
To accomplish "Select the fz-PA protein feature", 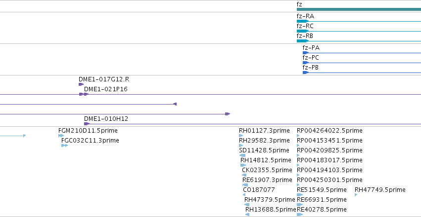I will tap(362, 53).
